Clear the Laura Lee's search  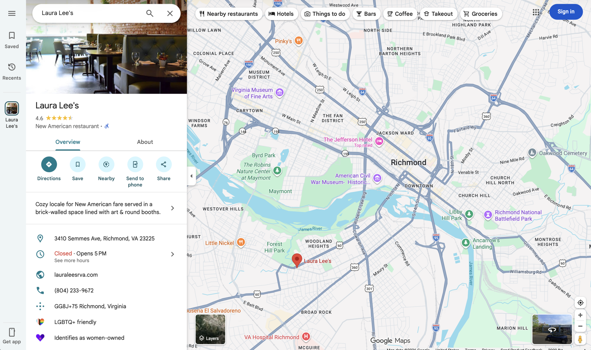click(170, 13)
